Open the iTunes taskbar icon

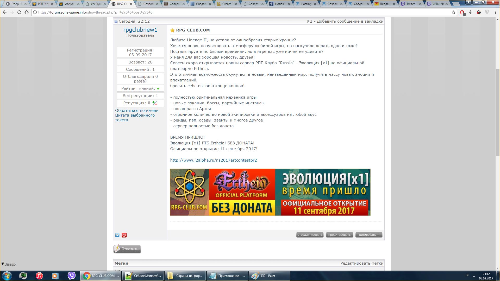tap(39, 276)
